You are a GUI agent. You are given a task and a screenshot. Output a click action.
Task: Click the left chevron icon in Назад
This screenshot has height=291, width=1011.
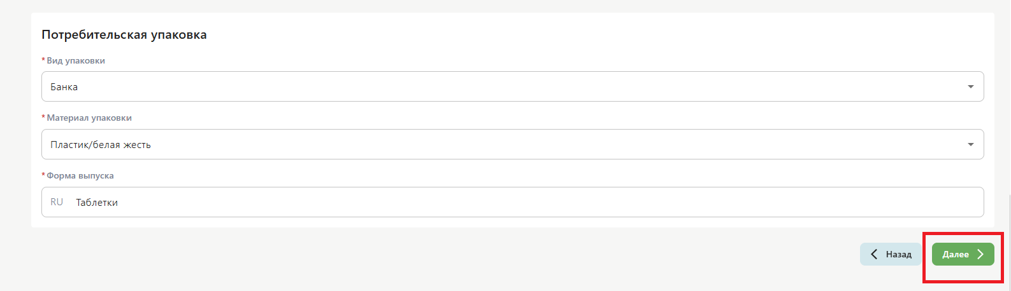(x=874, y=254)
